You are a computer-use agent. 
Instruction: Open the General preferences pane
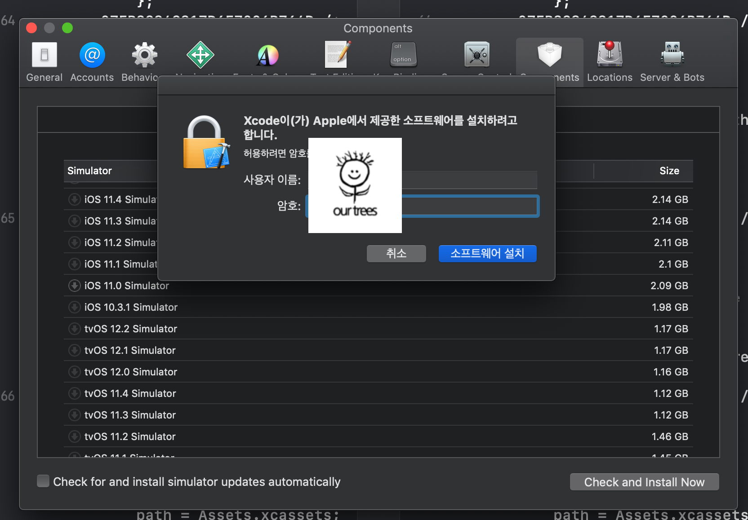[44, 62]
